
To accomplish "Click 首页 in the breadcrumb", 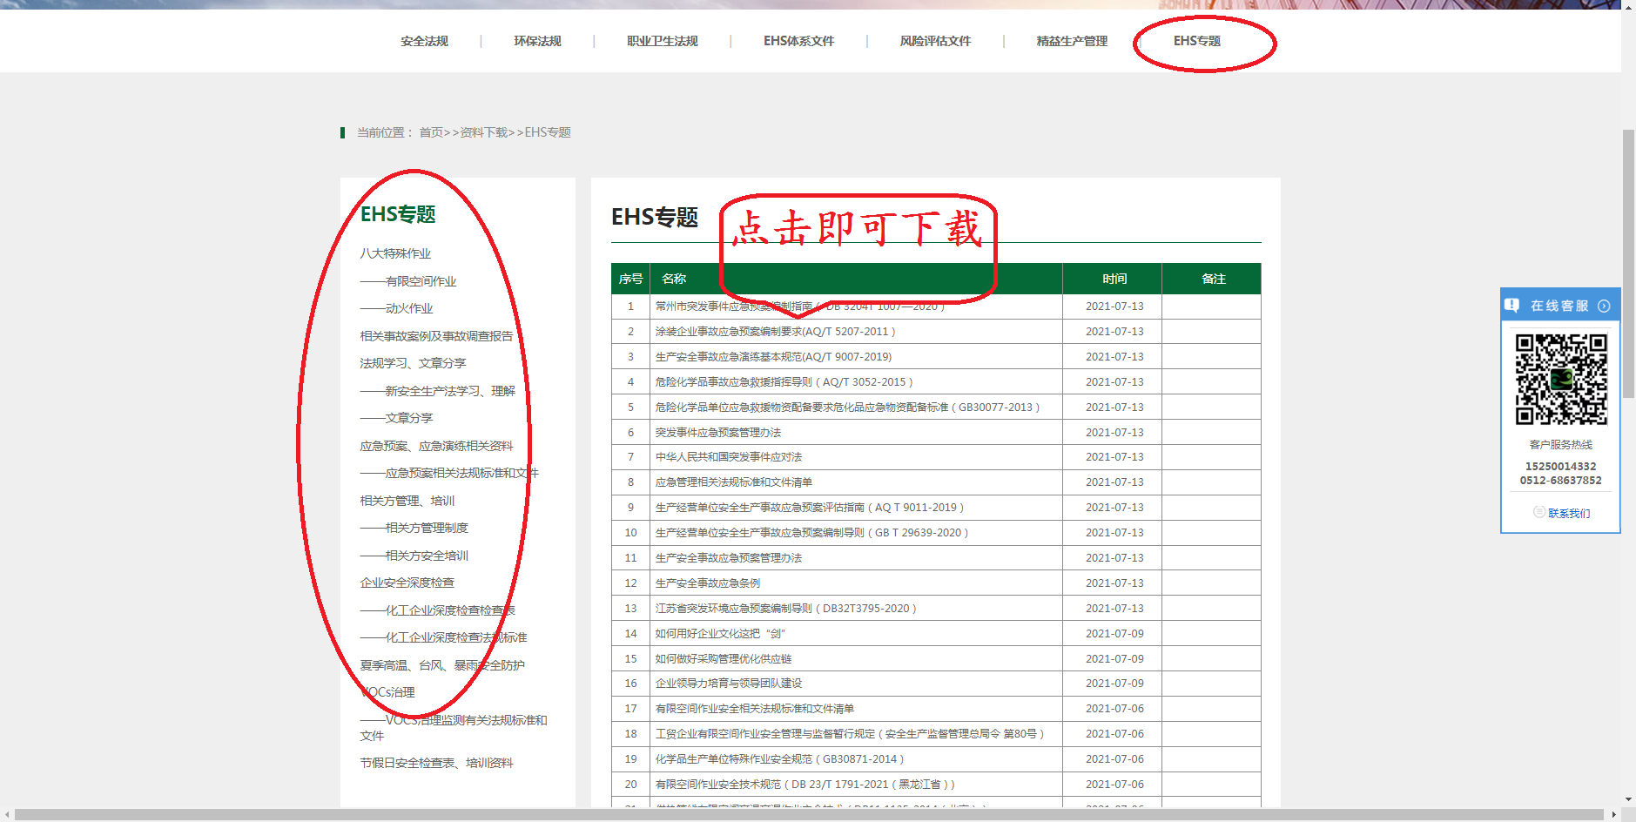I will point(431,132).
